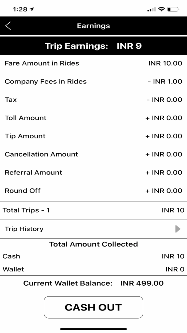Expand details for Total Trips row

pyautogui.click(x=93, y=210)
